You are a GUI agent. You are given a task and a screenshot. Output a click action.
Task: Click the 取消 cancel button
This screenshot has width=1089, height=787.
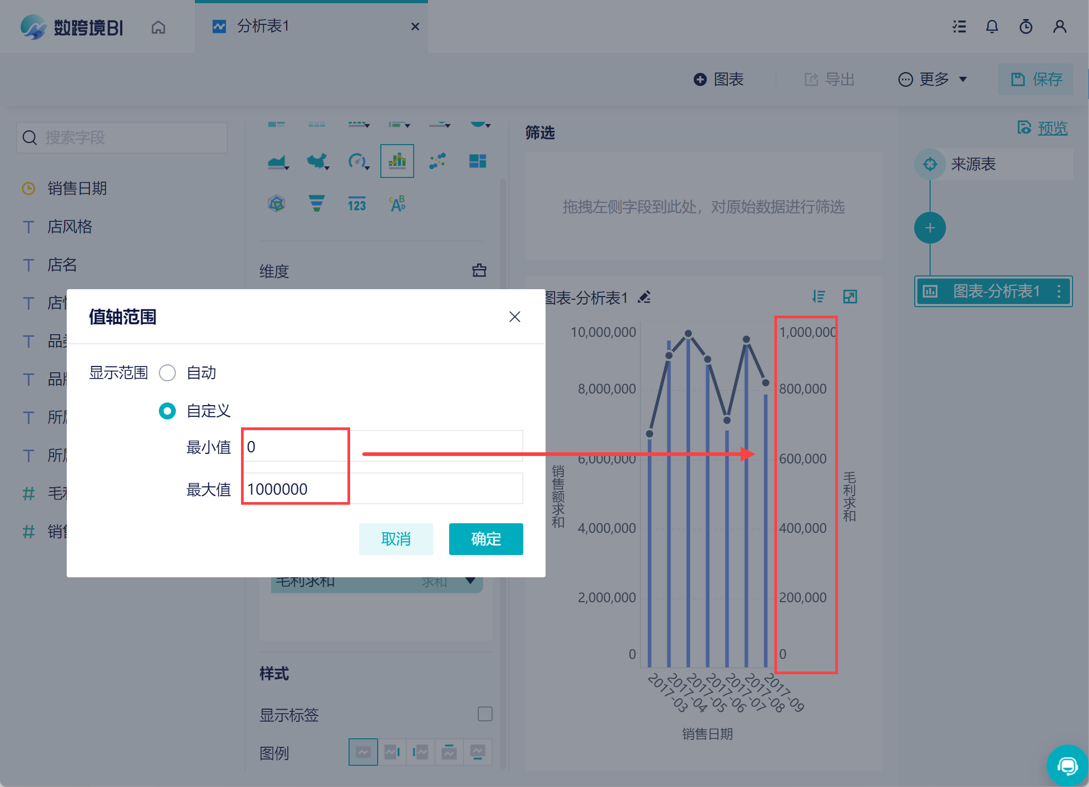pyautogui.click(x=396, y=539)
